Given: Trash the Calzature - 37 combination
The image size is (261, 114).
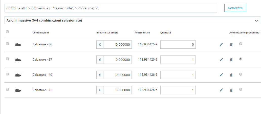Looking at the screenshot, I should tap(231, 60).
